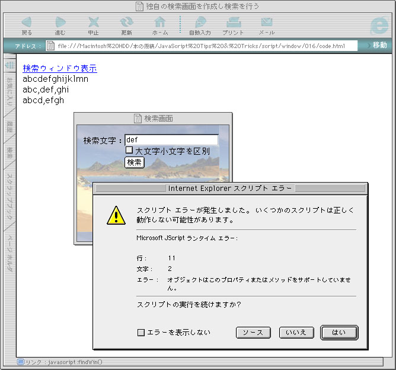
Task: Click the text abc,def,ghi
Action: (46, 90)
